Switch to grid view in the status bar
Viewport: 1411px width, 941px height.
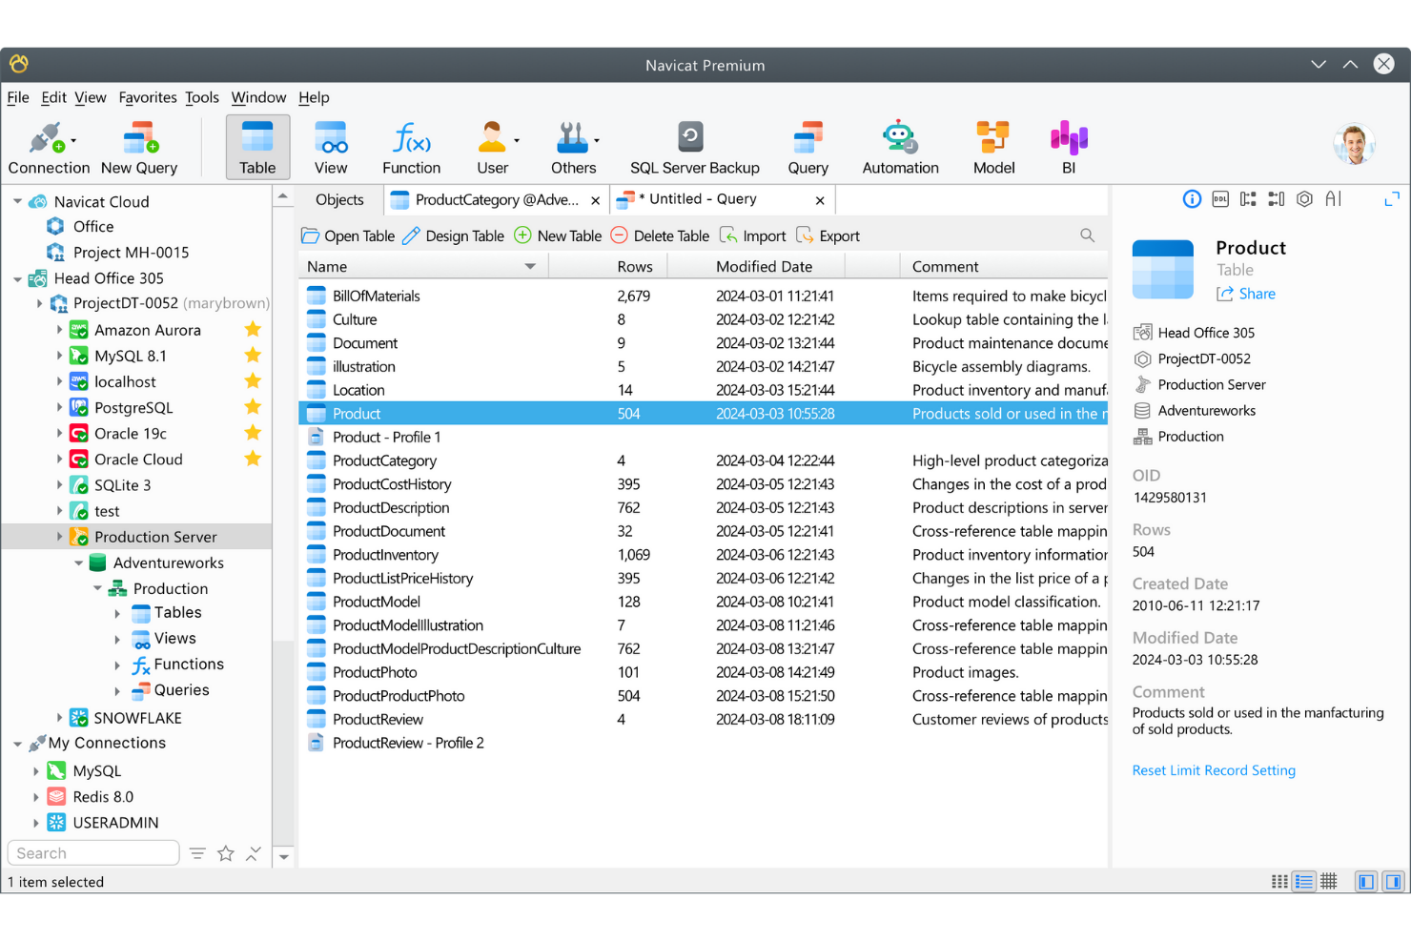[1329, 881]
